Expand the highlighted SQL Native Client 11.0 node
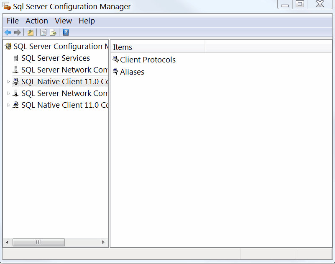Screen dimensions: 335x264 click(x=8, y=82)
